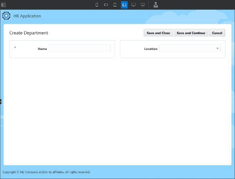The image size is (235, 179).
Task: Click the HR Application logo
Action: (x=6, y=16)
